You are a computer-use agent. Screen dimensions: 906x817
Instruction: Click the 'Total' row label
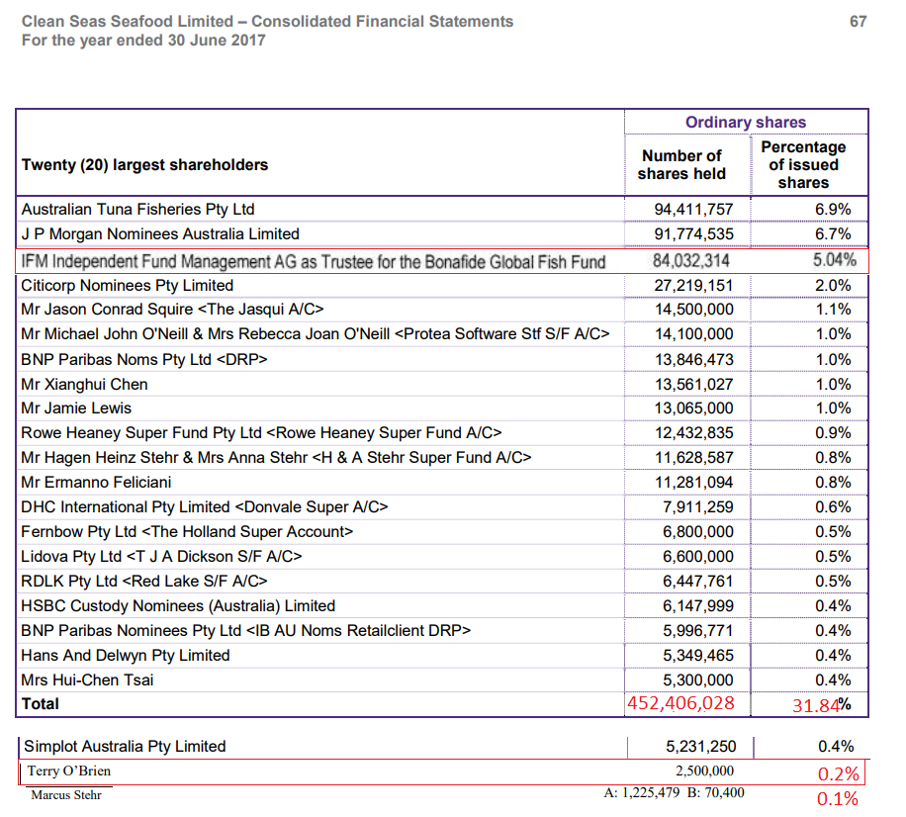tap(40, 704)
